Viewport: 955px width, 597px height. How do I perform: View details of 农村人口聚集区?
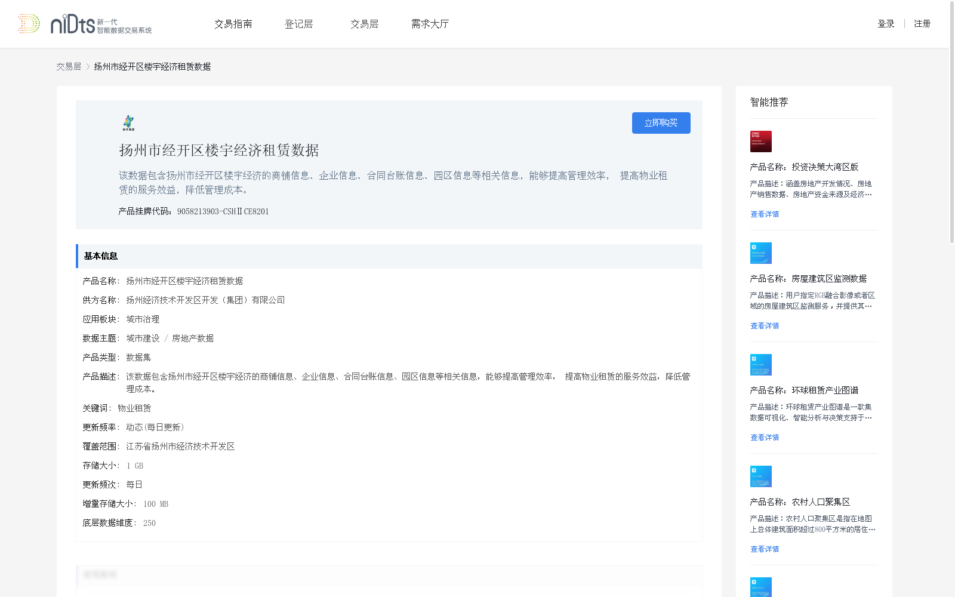click(765, 549)
